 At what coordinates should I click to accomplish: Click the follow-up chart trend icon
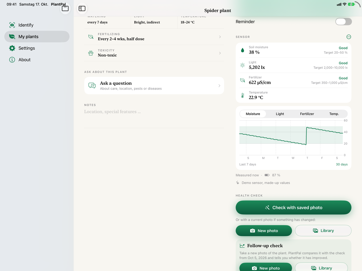[242, 246]
